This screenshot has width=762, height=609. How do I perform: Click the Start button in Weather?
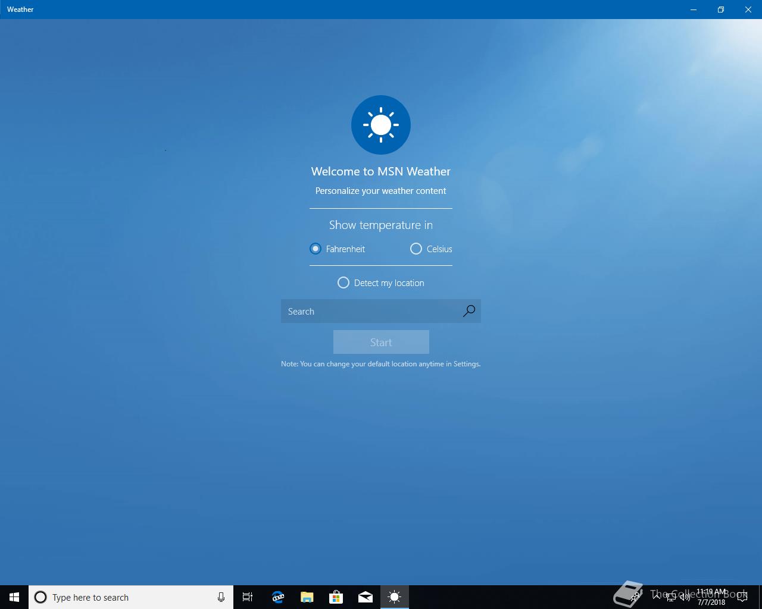tap(381, 342)
